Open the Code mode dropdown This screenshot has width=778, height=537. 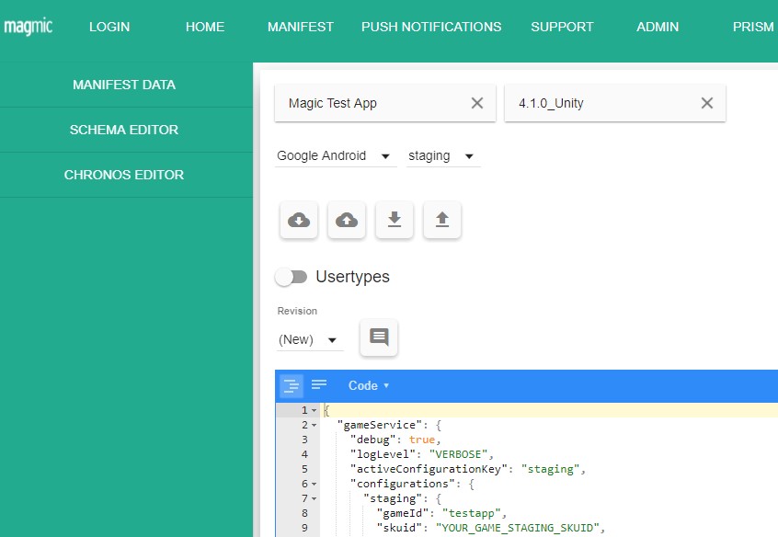tap(368, 385)
